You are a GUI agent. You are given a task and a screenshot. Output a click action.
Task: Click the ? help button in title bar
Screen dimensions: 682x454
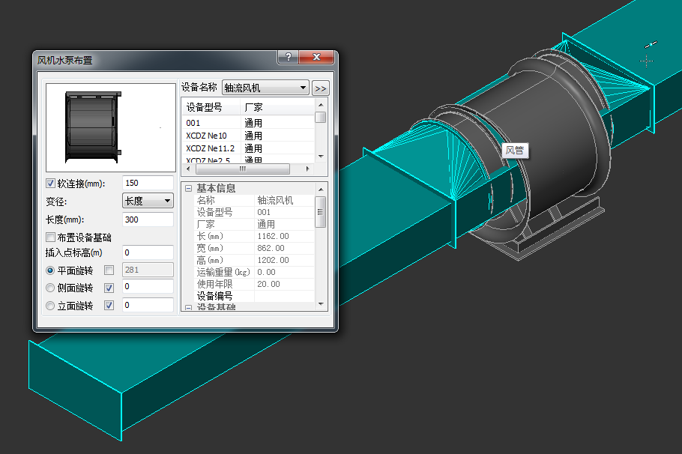click(x=288, y=58)
